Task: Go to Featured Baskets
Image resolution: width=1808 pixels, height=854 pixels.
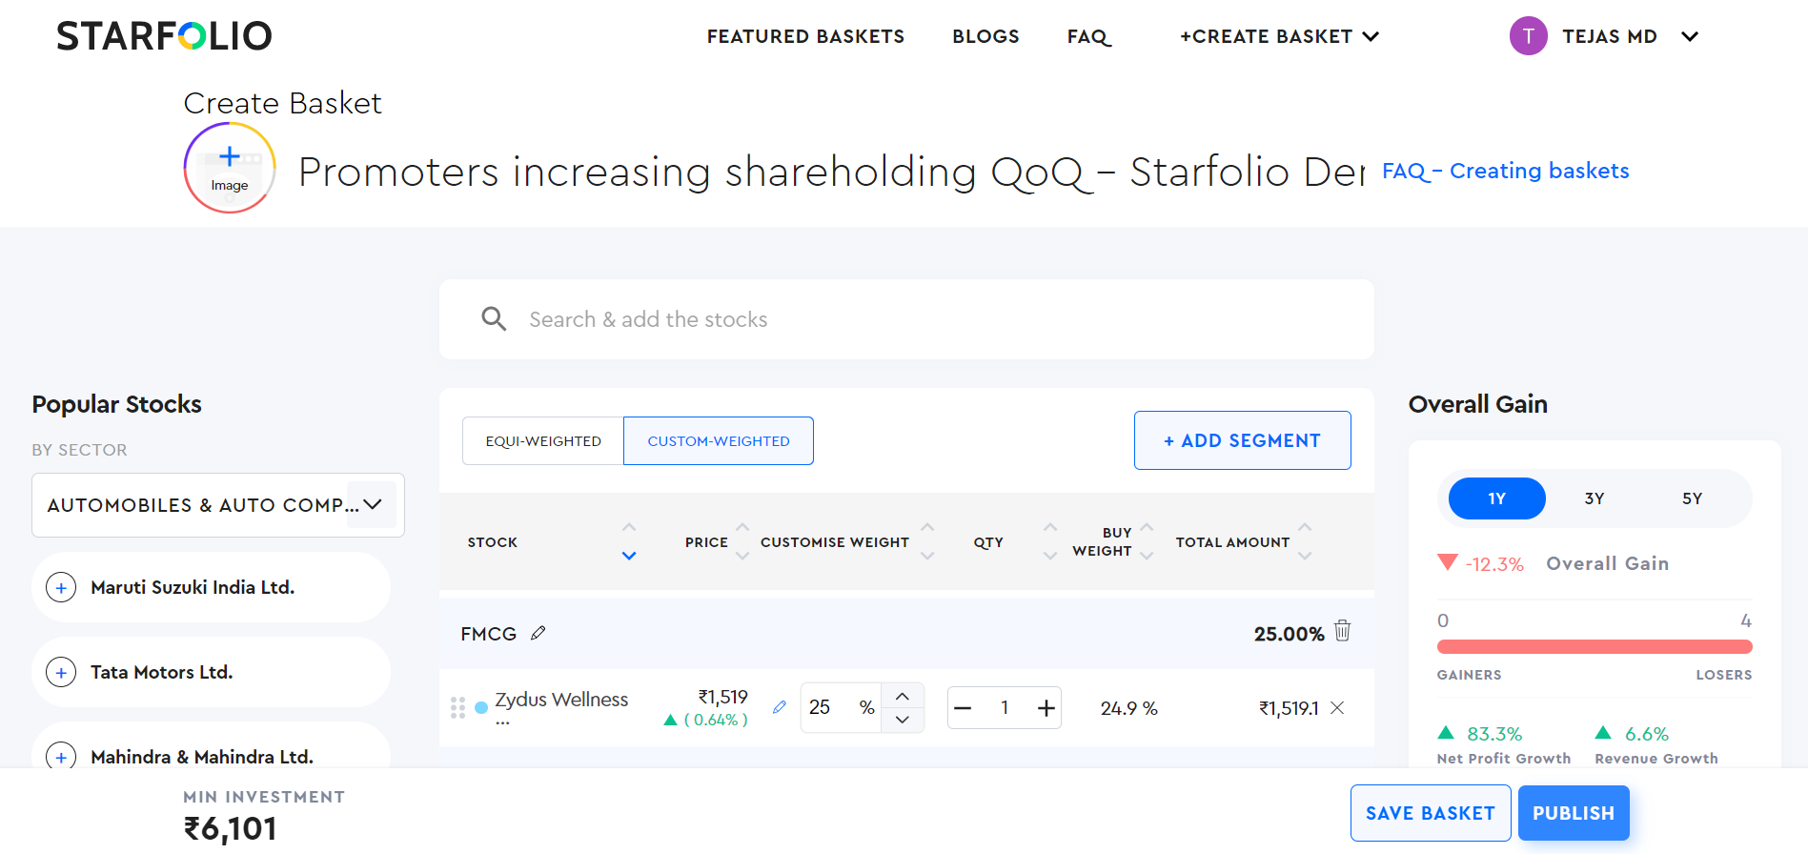Action: (x=805, y=37)
